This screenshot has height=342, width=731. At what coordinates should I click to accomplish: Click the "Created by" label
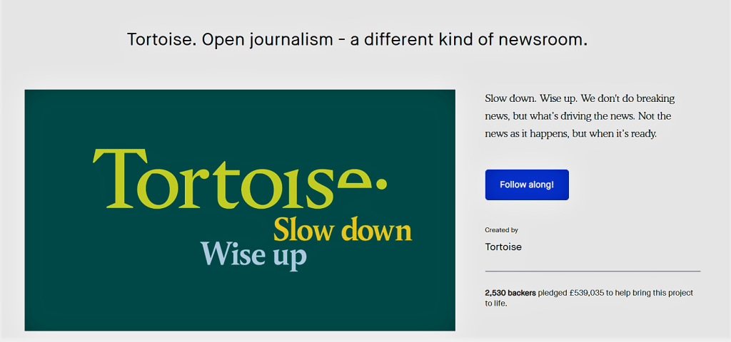pos(501,230)
